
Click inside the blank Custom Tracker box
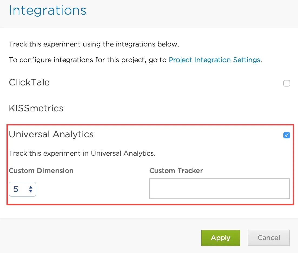(219, 188)
